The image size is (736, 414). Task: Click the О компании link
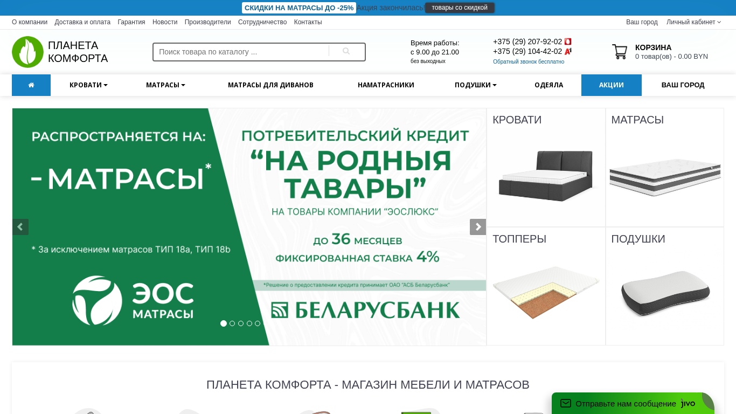tap(30, 22)
